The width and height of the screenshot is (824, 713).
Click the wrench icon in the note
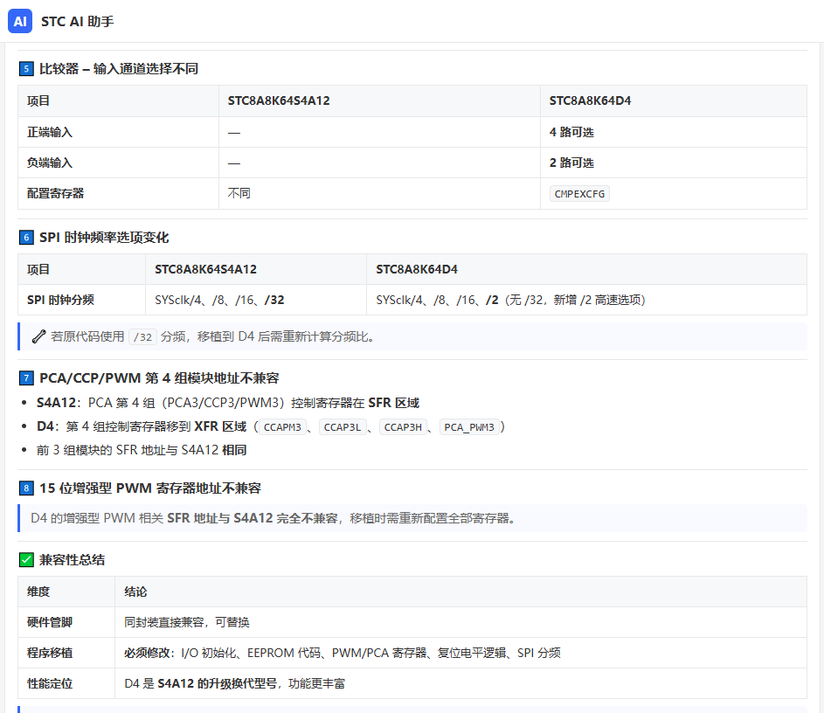[x=38, y=336]
